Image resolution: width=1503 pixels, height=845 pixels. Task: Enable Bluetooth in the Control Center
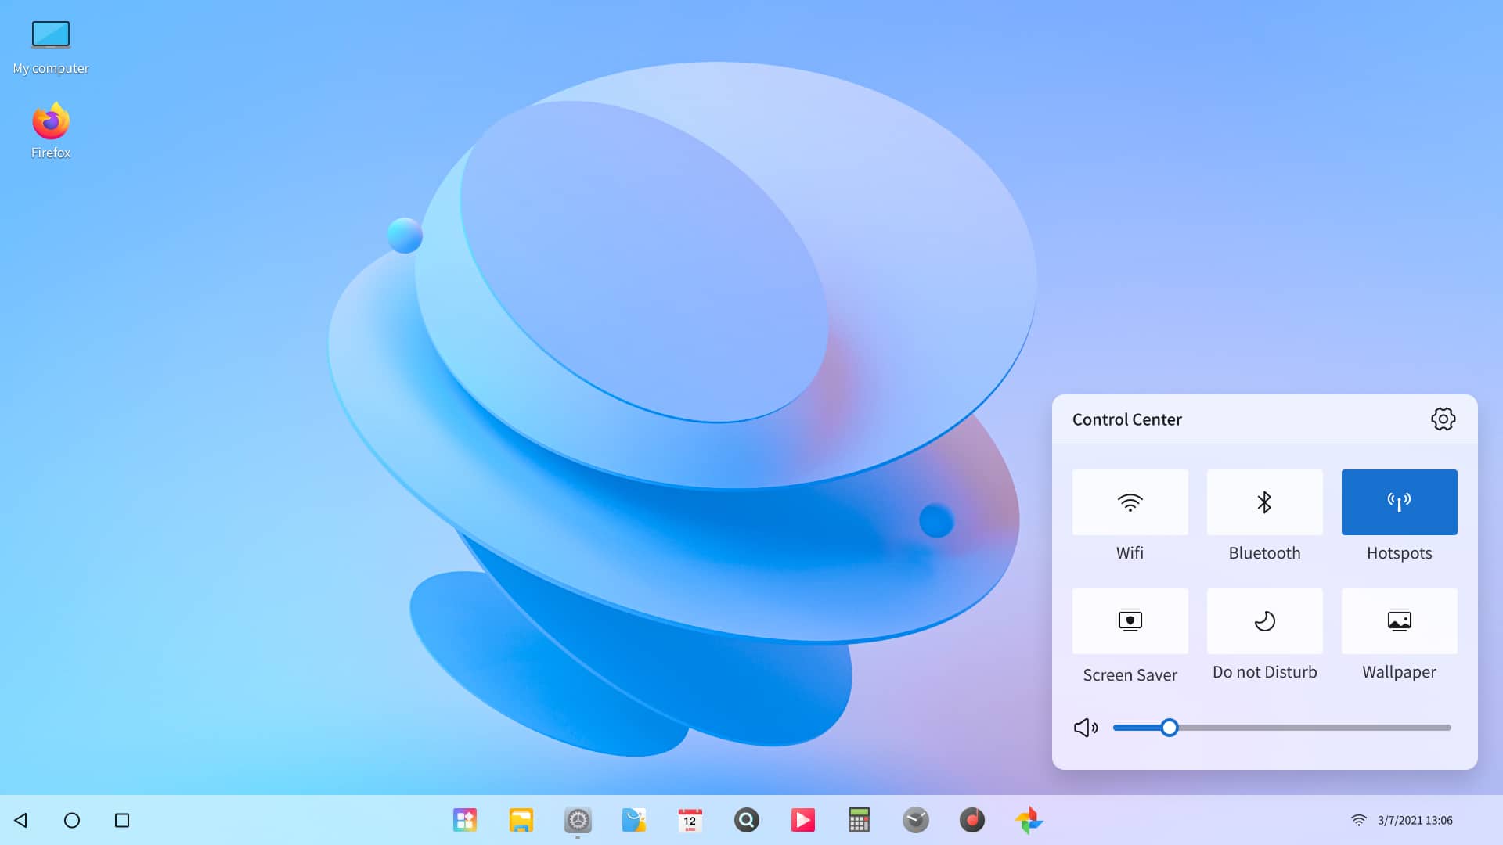1264,502
